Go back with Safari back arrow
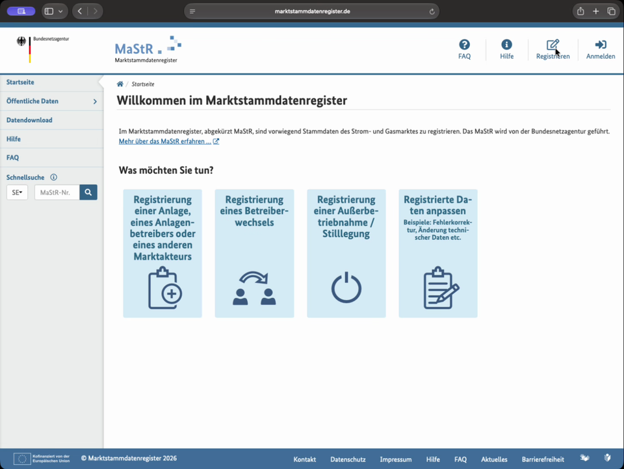624x469 pixels. click(x=80, y=11)
